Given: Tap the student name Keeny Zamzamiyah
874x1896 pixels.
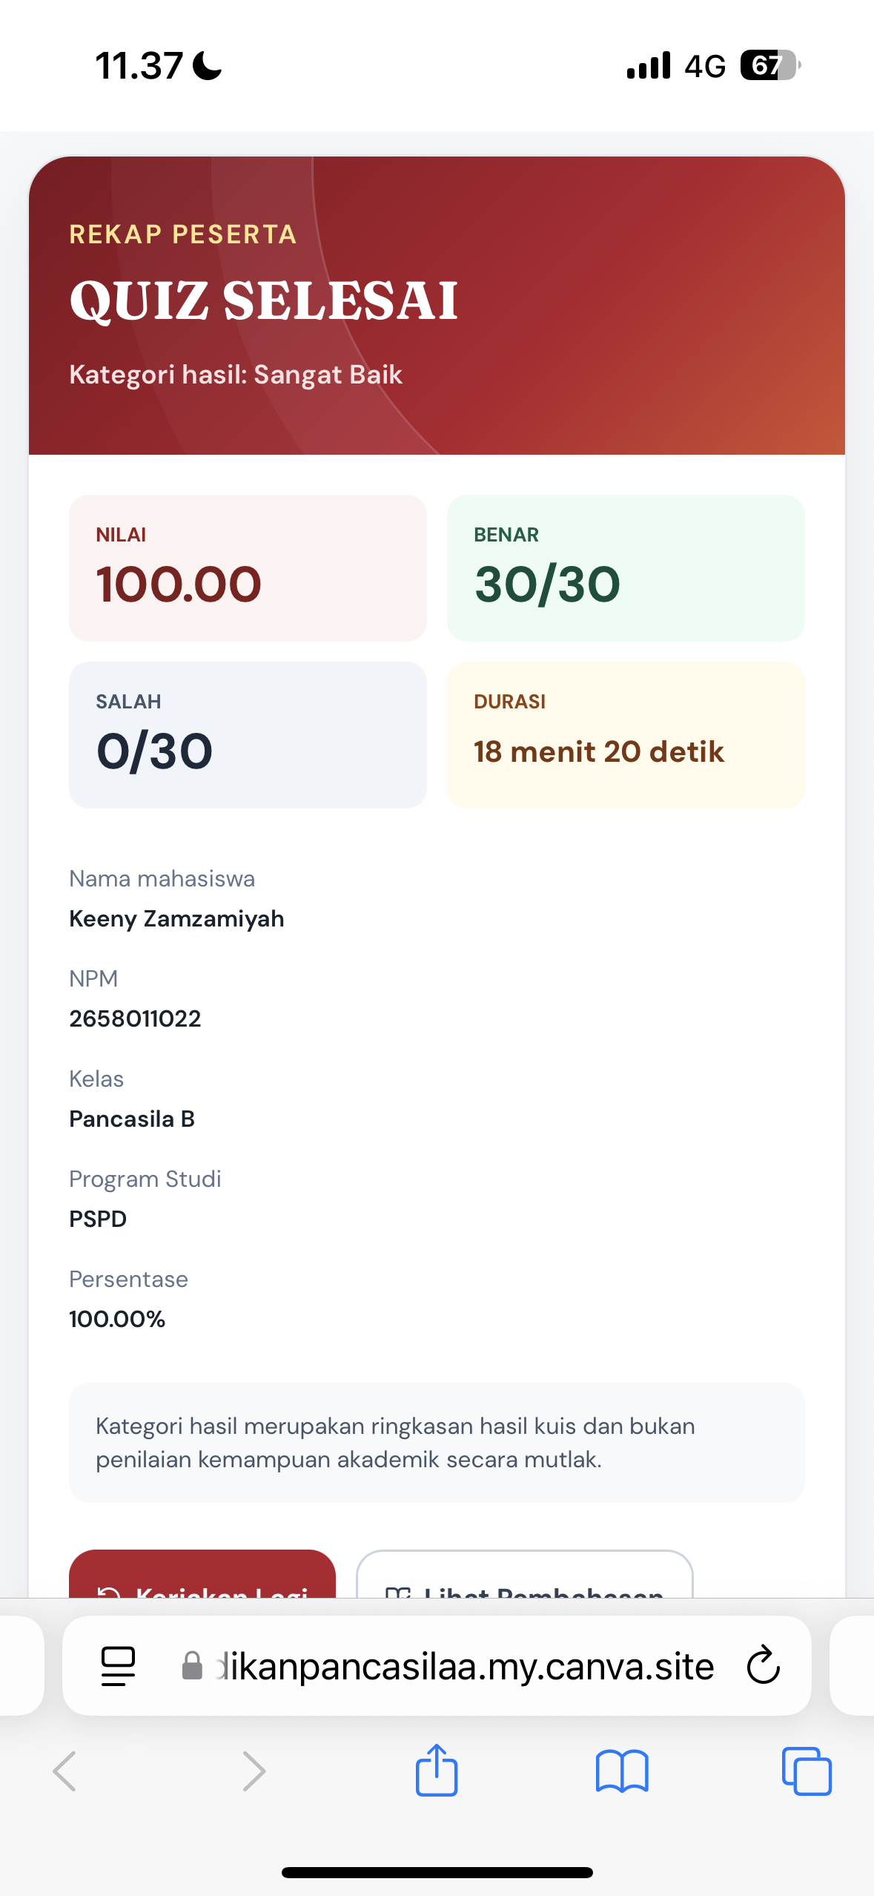Looking at the screenshot, I should [176, 919].
